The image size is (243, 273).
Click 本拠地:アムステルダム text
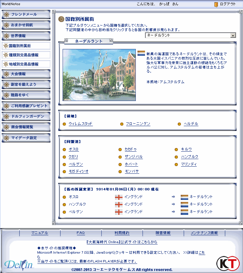coord(165,82)
